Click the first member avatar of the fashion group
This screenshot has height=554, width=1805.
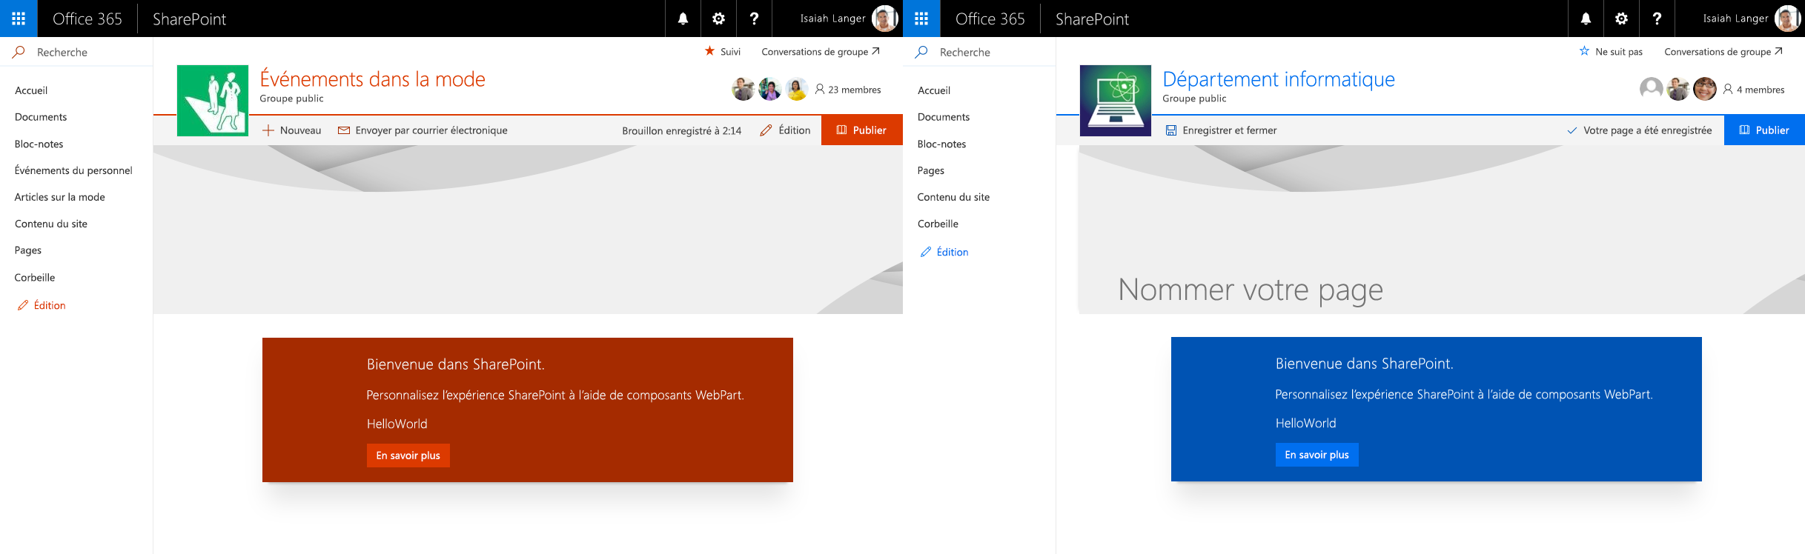point(743,89)
